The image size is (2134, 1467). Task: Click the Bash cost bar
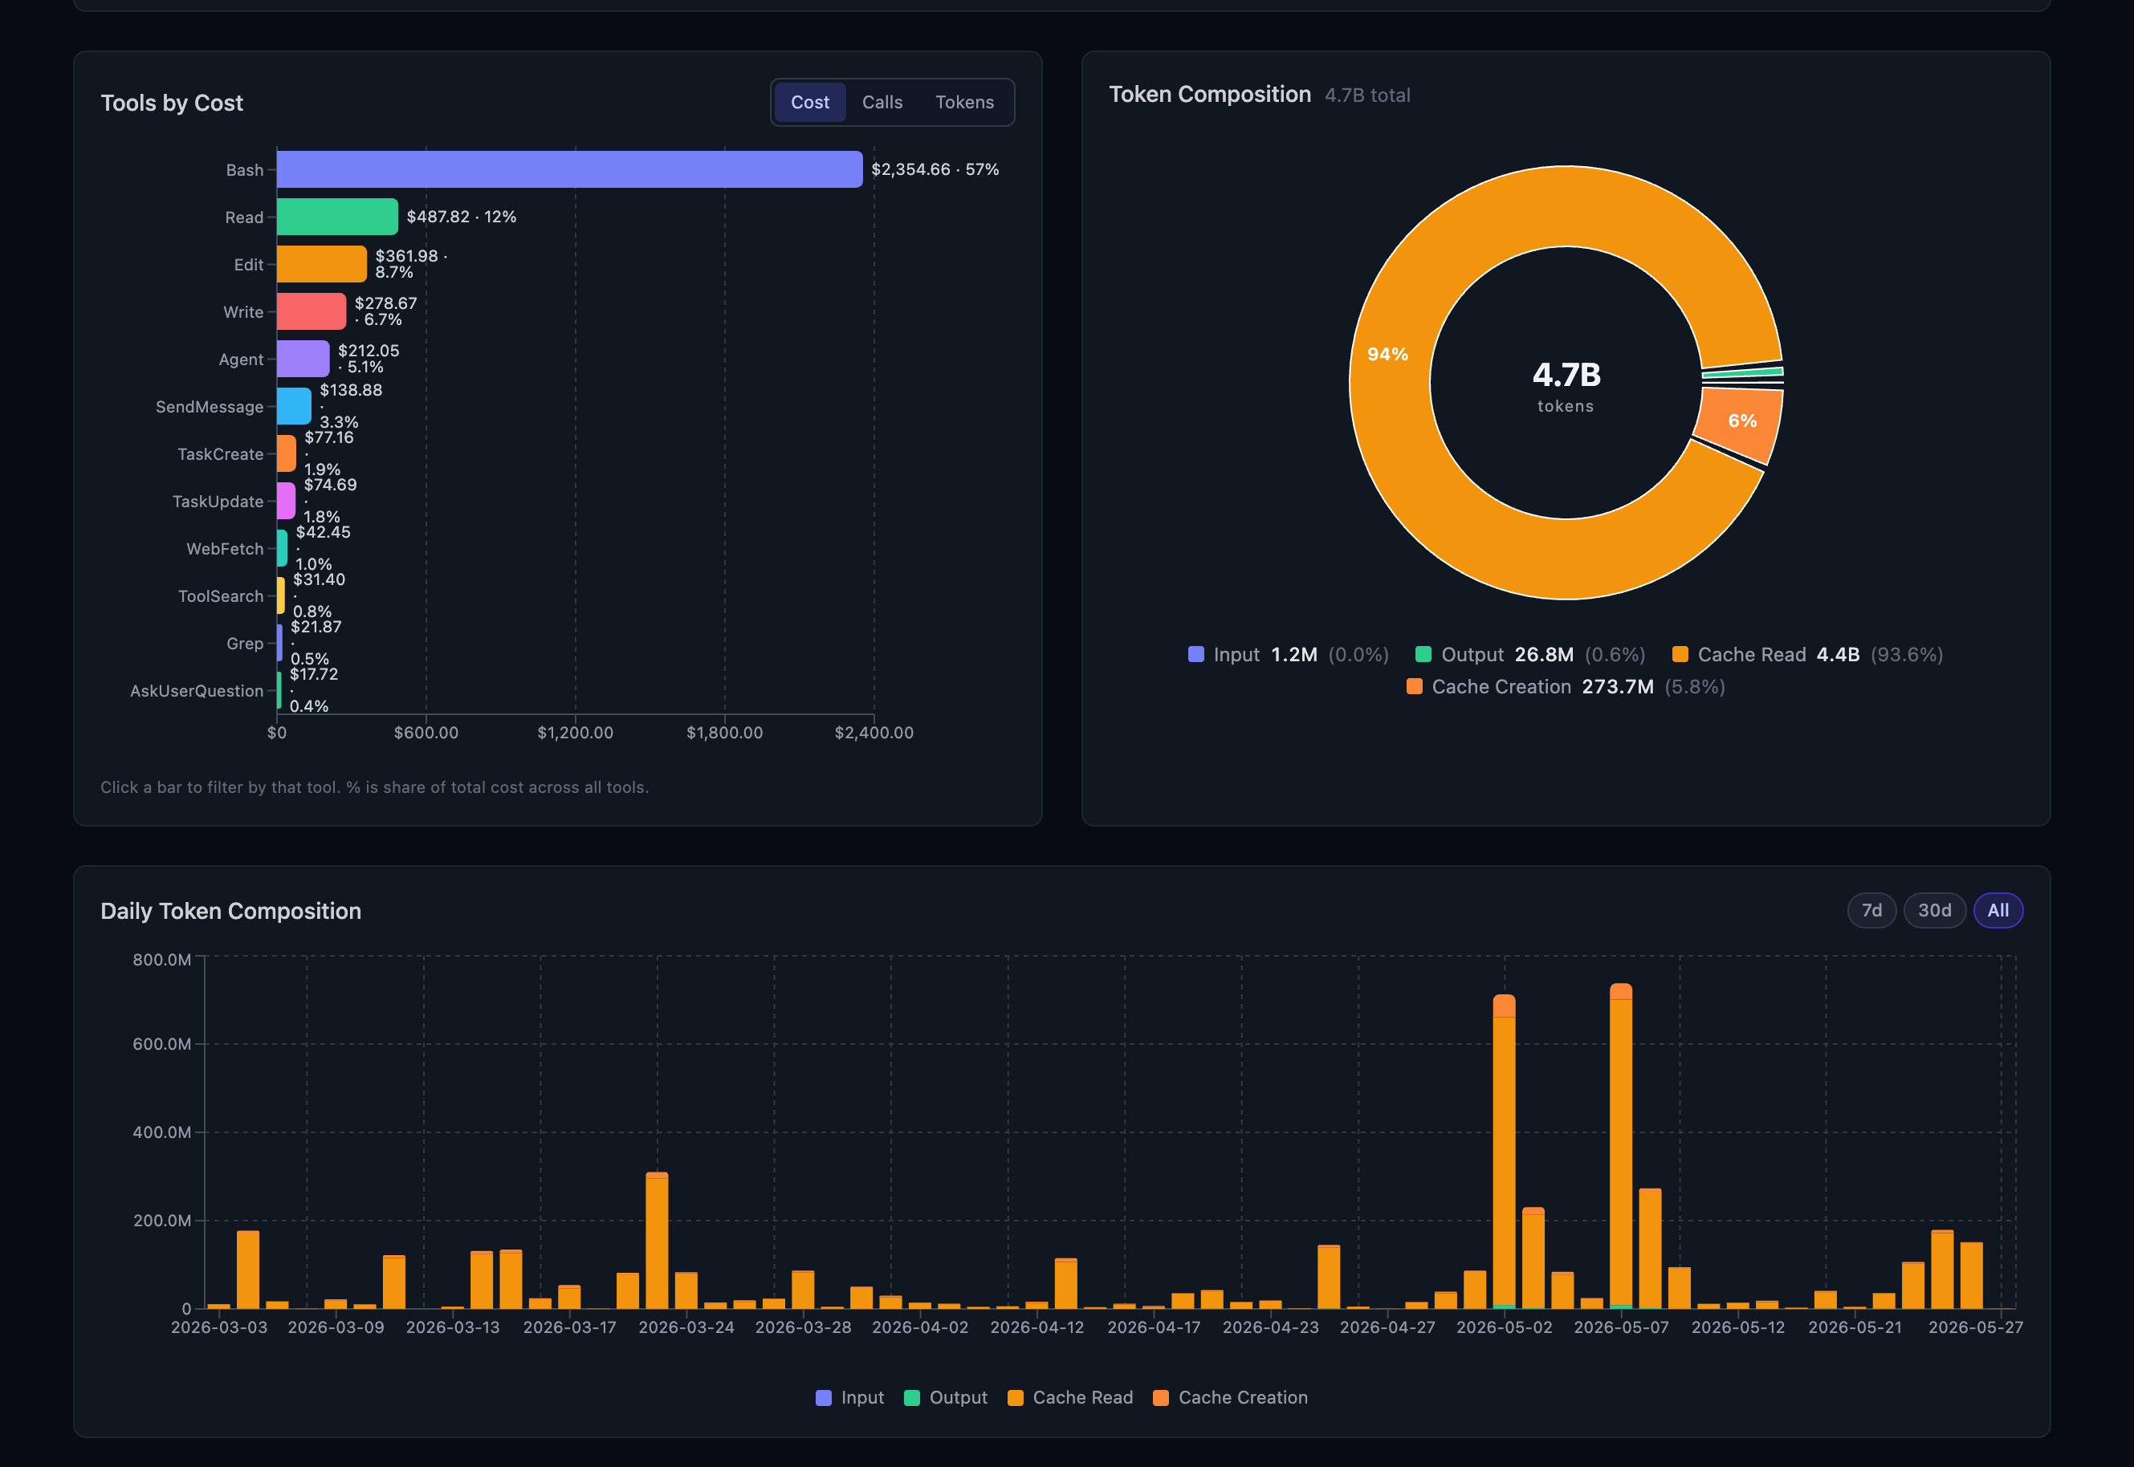569,169
